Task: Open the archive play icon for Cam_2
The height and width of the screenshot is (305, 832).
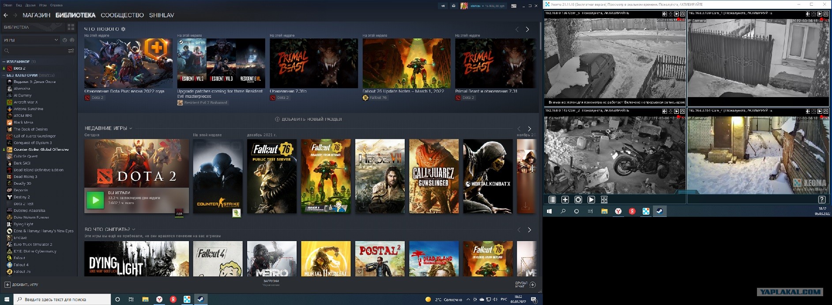Action: (677, 112)
